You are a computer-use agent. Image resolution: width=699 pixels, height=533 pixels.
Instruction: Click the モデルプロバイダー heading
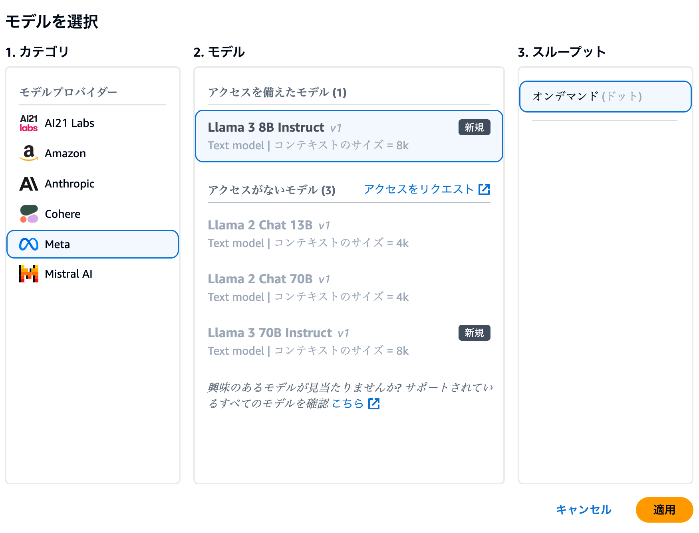click(68, 92)
